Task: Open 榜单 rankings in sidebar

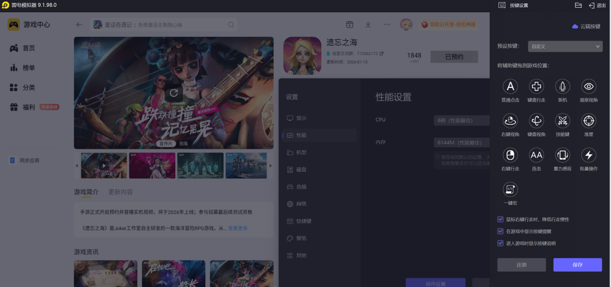Action: coord(23,68)
